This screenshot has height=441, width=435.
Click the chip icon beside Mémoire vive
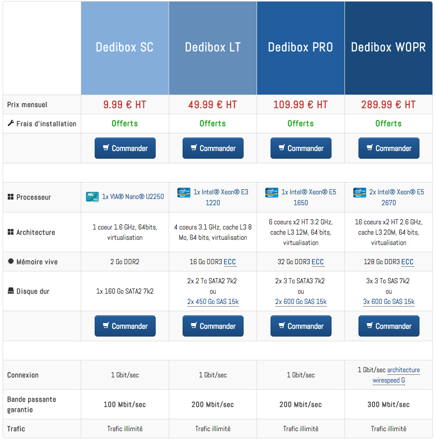11,261
